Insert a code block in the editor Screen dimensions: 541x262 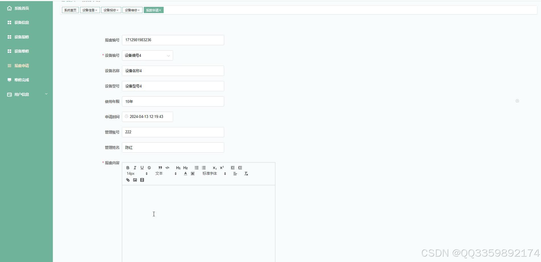tap(167, 168)
